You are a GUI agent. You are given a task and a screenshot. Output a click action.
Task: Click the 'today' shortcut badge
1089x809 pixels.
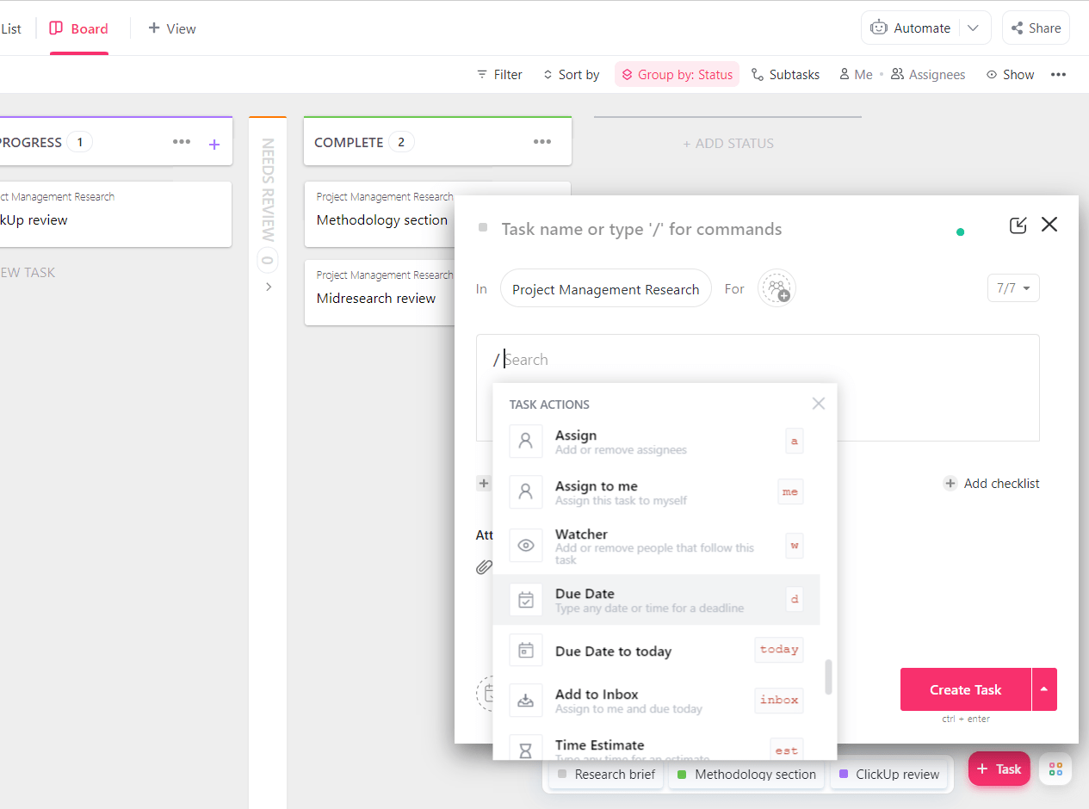pyautogui.click(x=779, y=650)
